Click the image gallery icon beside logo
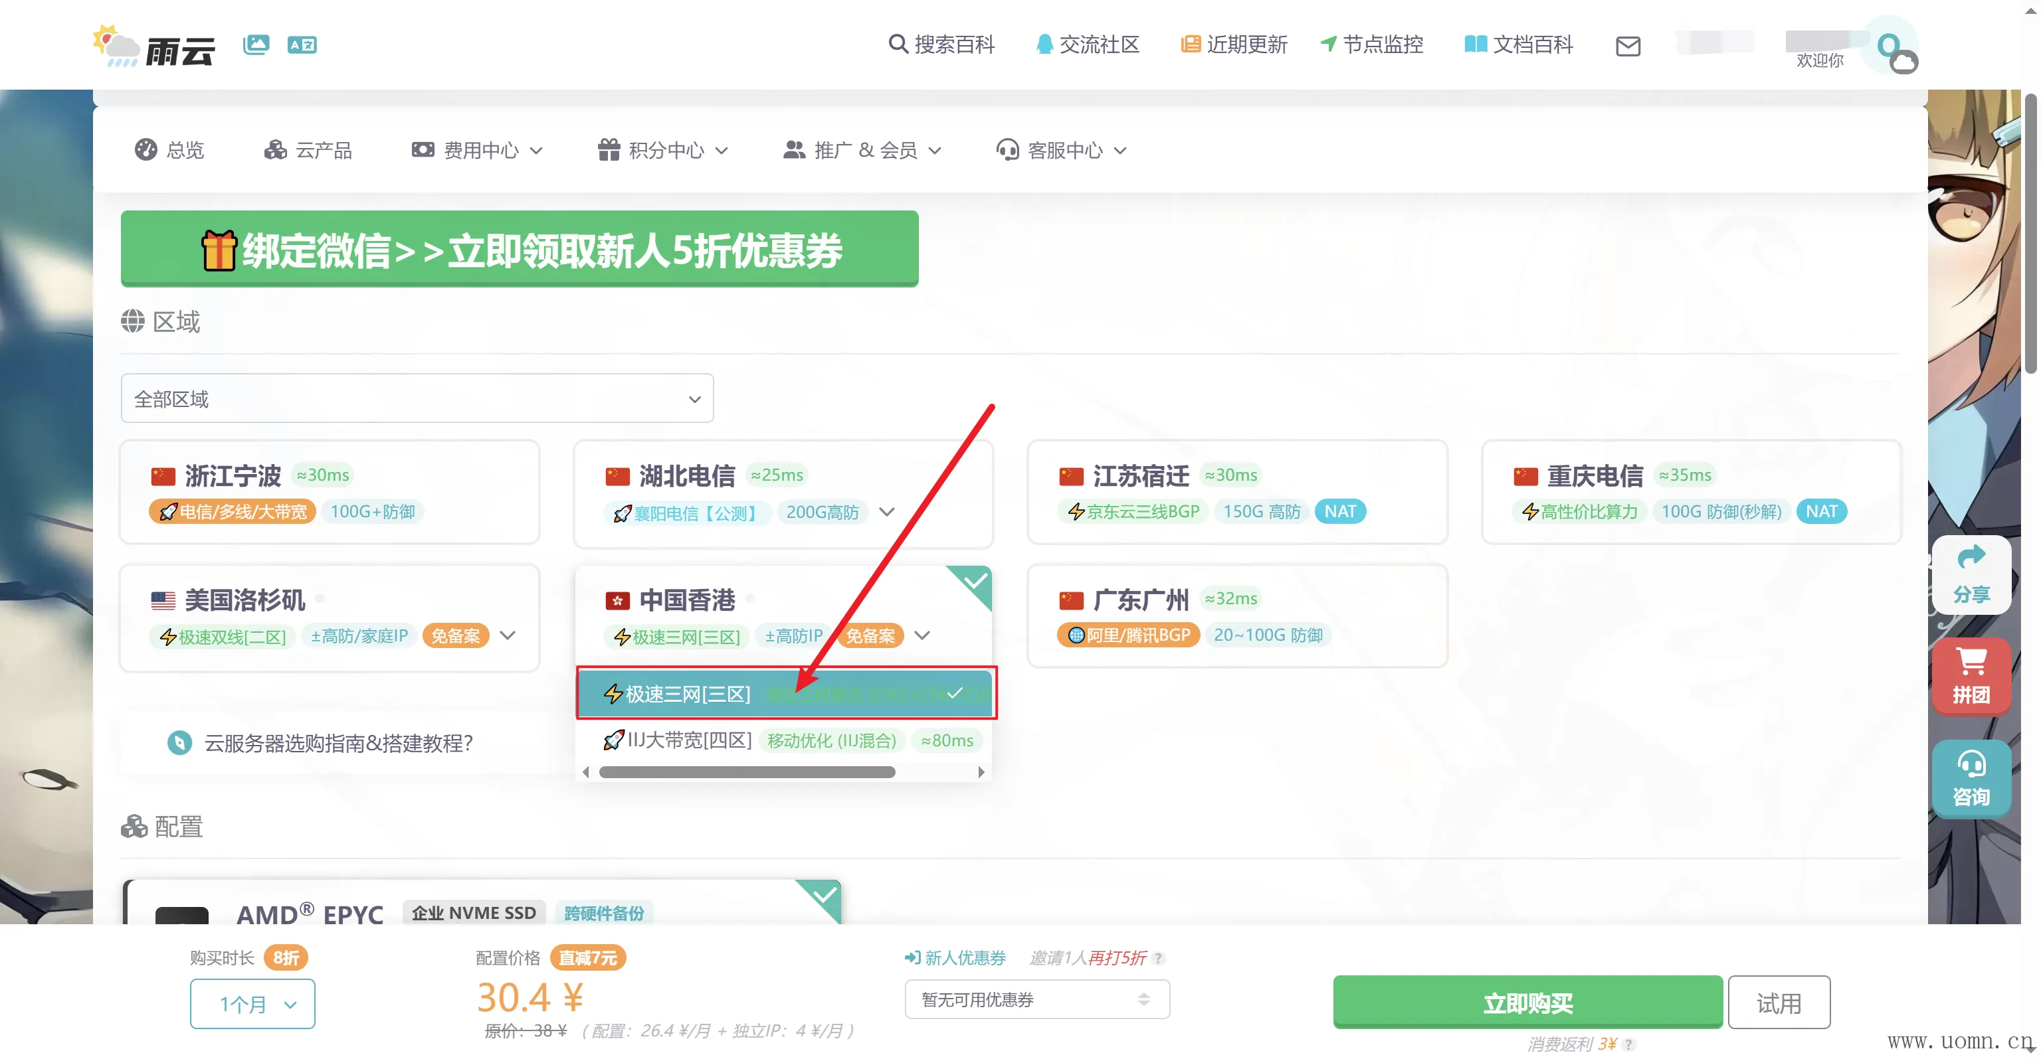Viewport: 2041px width, 1061px height. [x=256, y=44]
